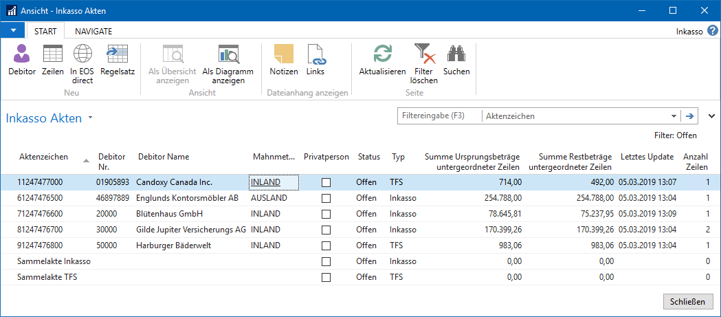The height and width of the screenshot is (317, 721).
Task: Open the INLAND link for Candoxy Canada
Action: 265,182
